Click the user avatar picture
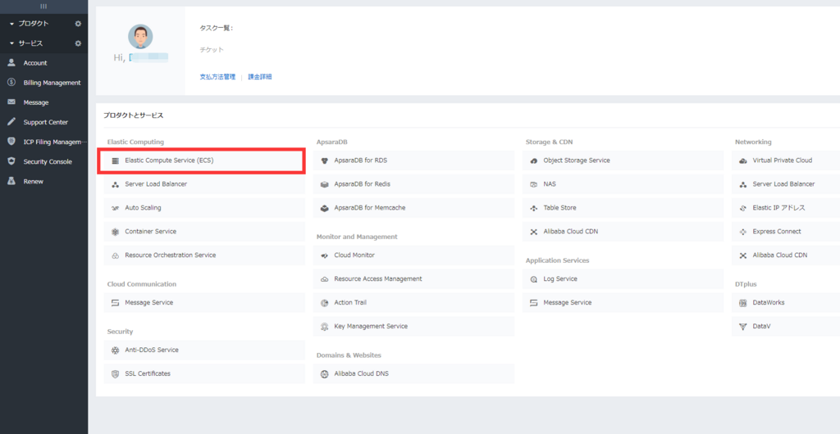The width and height of the screenshot is (840, 434). click(140, 37)
